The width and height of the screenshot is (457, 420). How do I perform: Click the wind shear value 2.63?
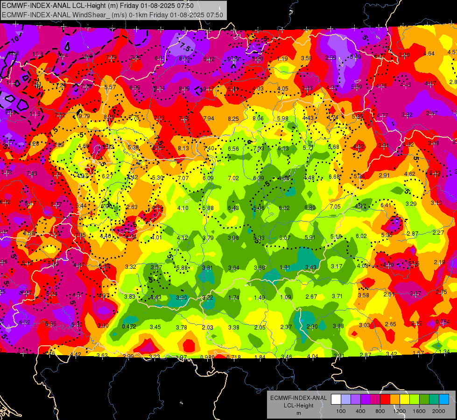pyautogui.click(x=132, y=207)
